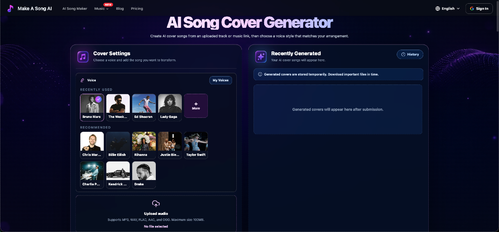
Task: Pick the Justin Bieber voice
Action: click(170, 145)
